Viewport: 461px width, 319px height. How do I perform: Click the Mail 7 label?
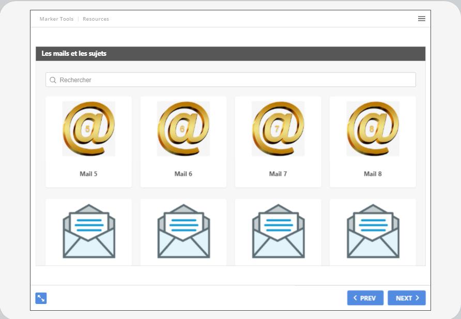click(278, 174)
